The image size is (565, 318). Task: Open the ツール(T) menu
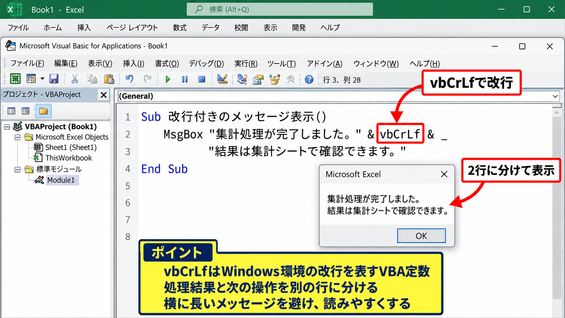(x=281, y=64)
